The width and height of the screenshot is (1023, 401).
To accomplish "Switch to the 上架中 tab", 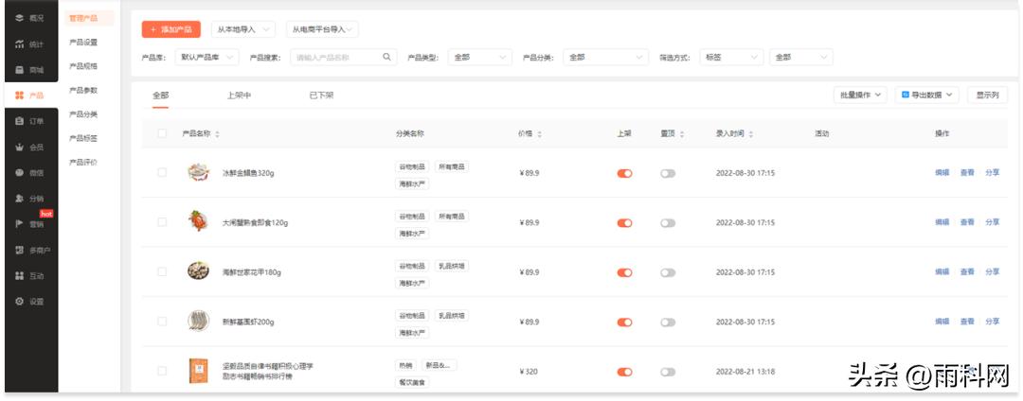I will 239,95.
